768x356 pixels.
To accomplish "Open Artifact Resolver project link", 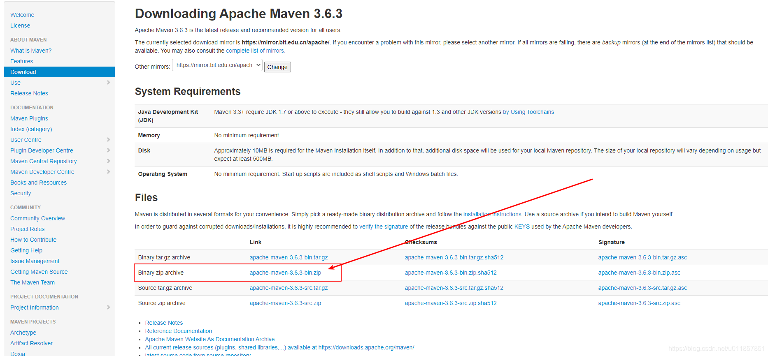I will click(32, 343).
